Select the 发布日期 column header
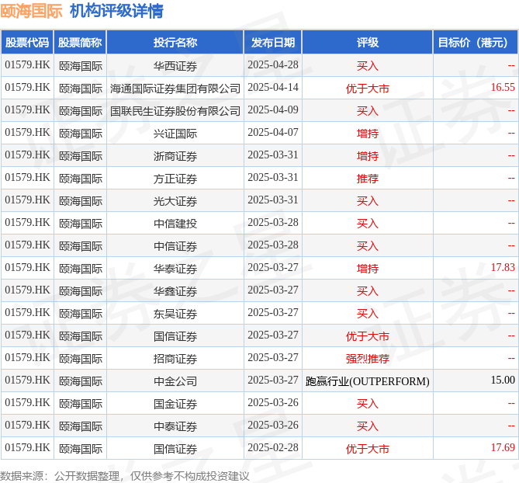This screenshot has height=483, width=519. tap(273, 43)
